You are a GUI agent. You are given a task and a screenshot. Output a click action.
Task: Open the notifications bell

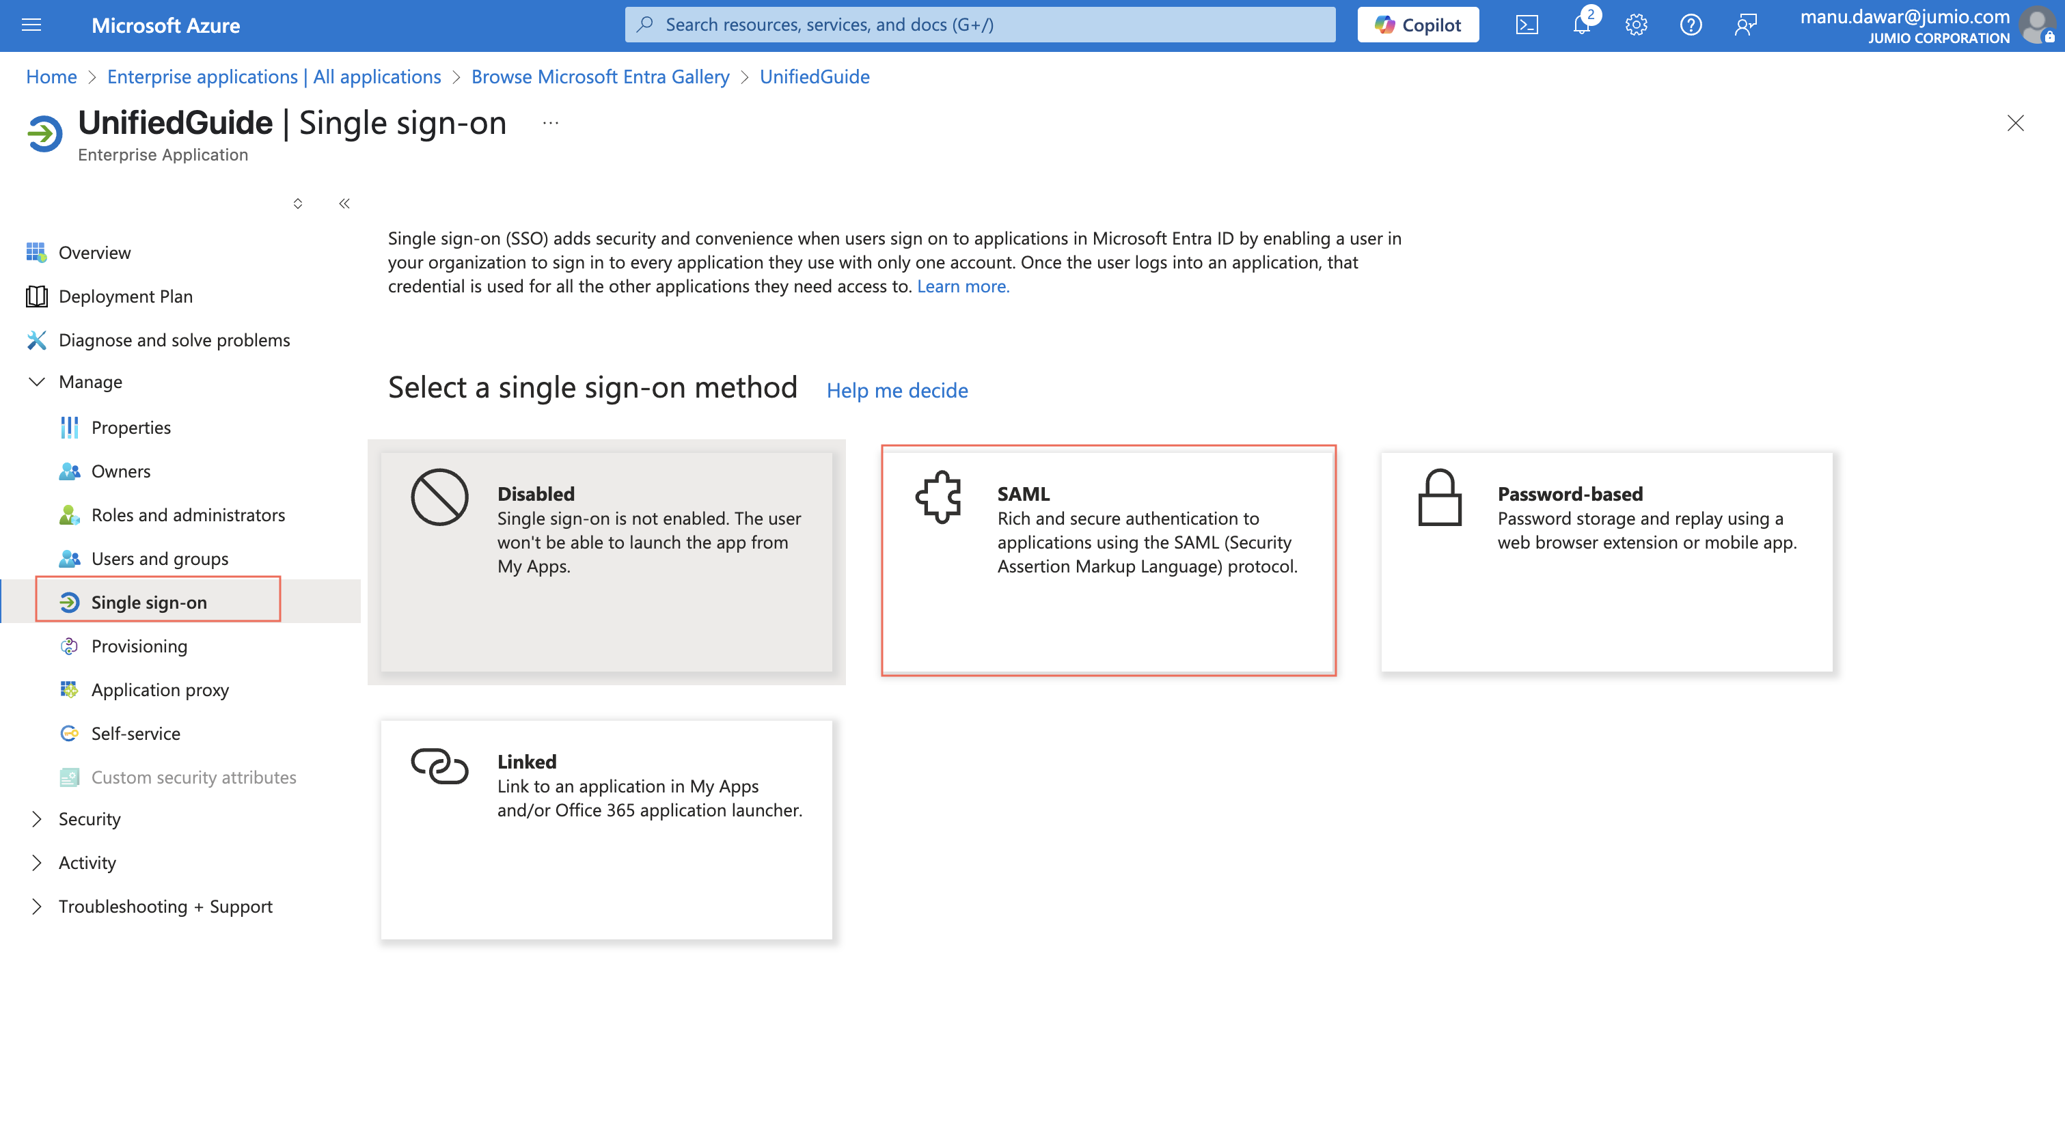[1581, 25]
